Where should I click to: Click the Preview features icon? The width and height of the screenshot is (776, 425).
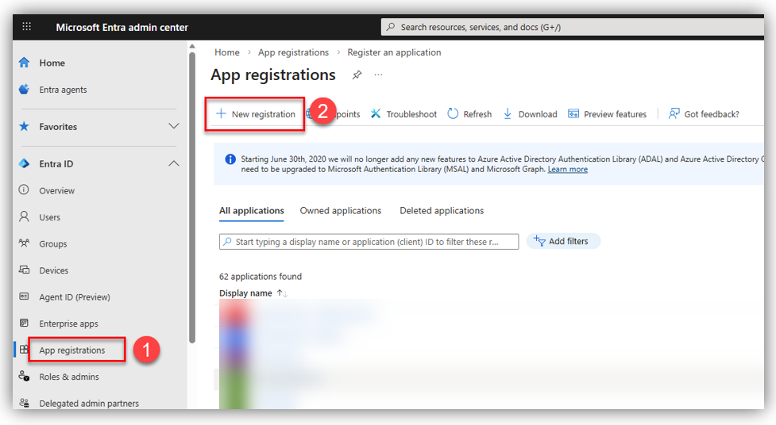click(x=573, y=113)
